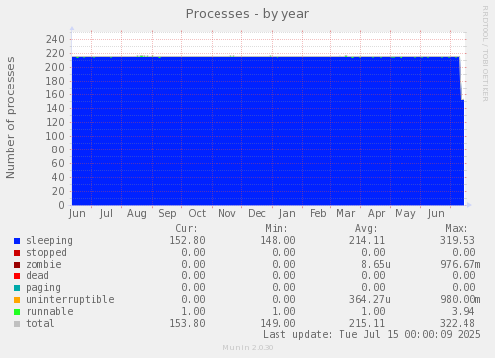Click uninterruptible maximum value 980.00m
495x358 pixels.
coord(461,300)
